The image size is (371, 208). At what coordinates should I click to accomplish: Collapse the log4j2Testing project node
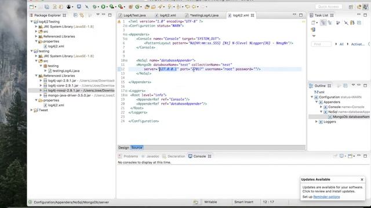[31, 21]
